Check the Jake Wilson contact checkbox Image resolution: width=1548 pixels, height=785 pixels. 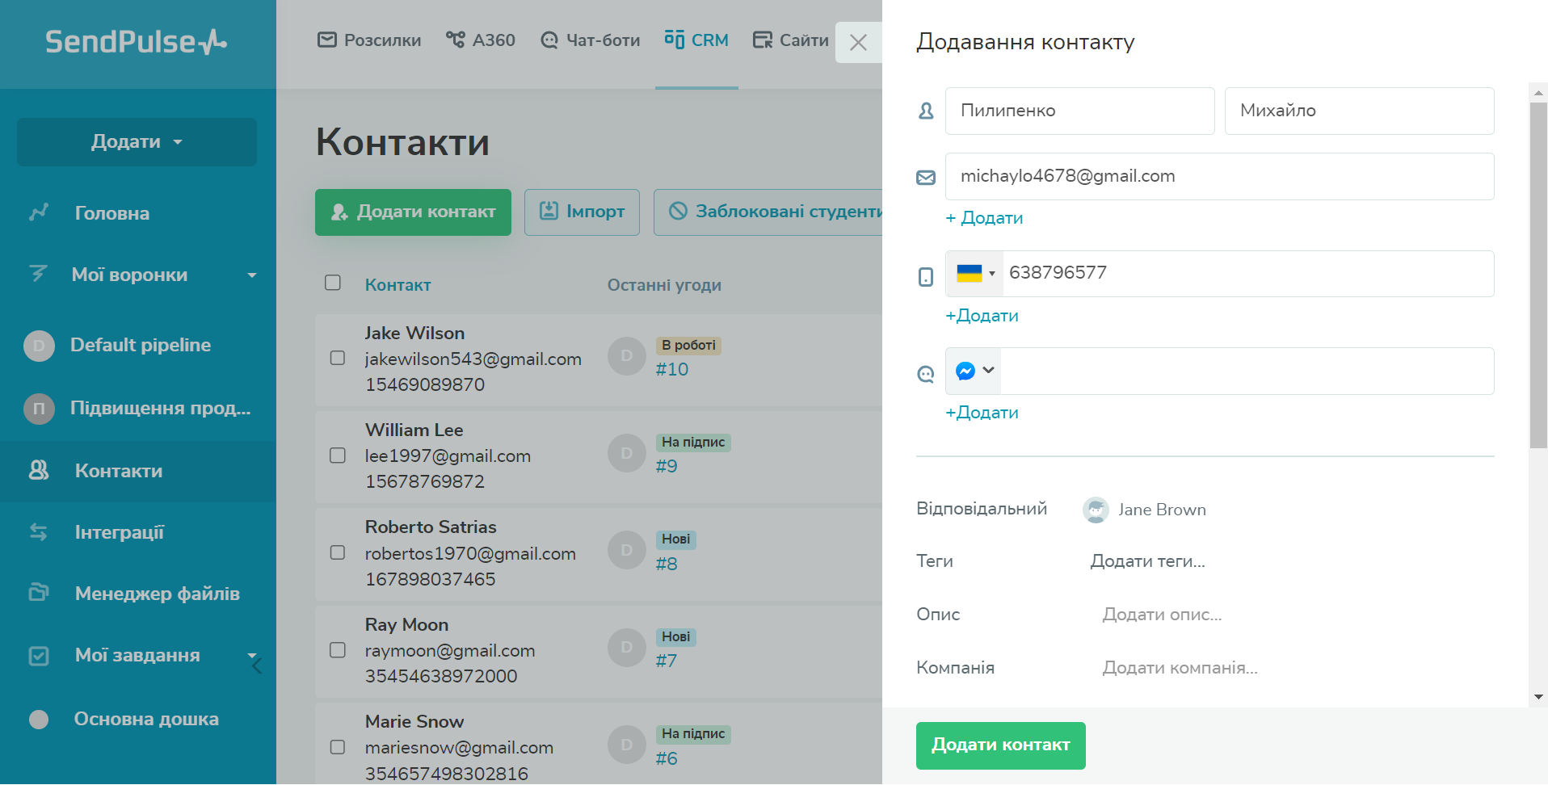click(338, 358)
